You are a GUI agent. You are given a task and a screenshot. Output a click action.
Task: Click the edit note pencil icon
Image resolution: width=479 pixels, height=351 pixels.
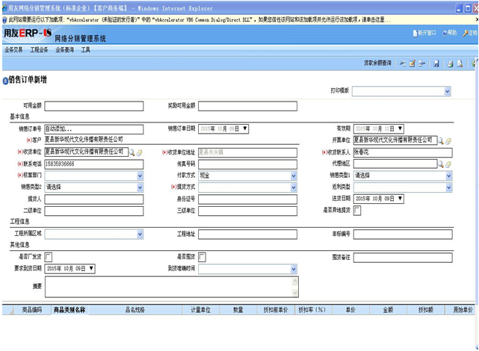pos(412,63)
